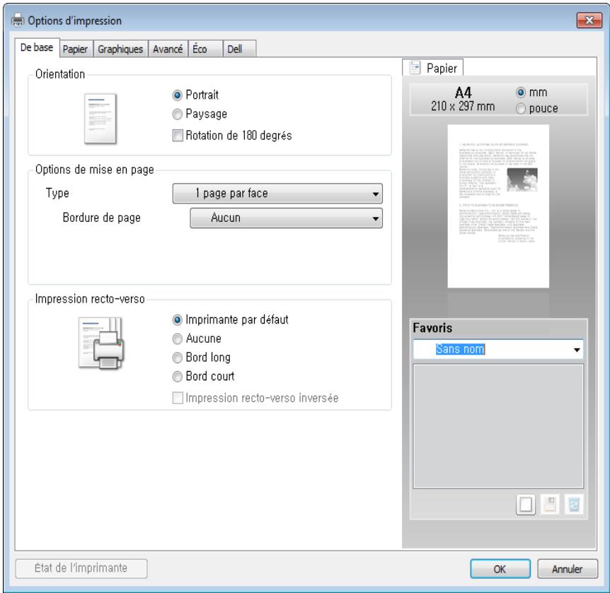Click the Favoris heading text
Viewport: 610px width, 593px height.
click(x=432, y=328)
